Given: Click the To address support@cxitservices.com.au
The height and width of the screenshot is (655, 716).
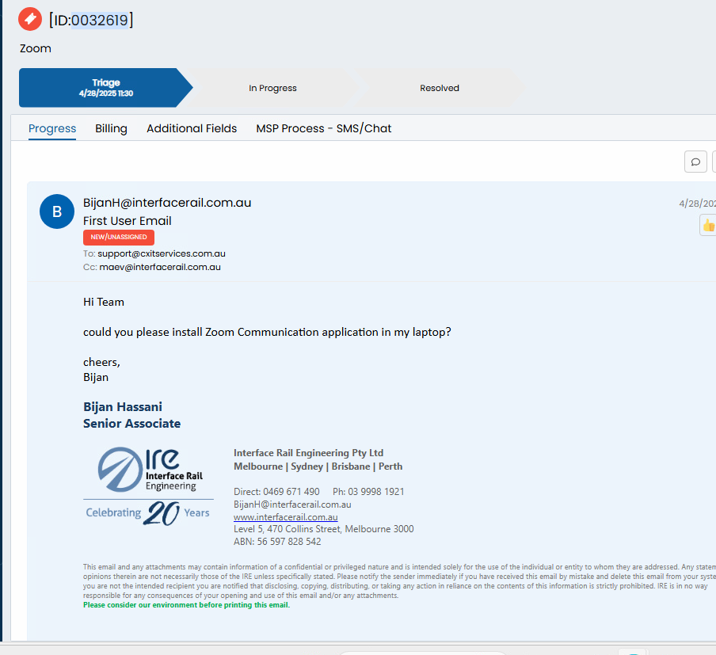Looking at the screenshot, I should (x=162, y=253).
